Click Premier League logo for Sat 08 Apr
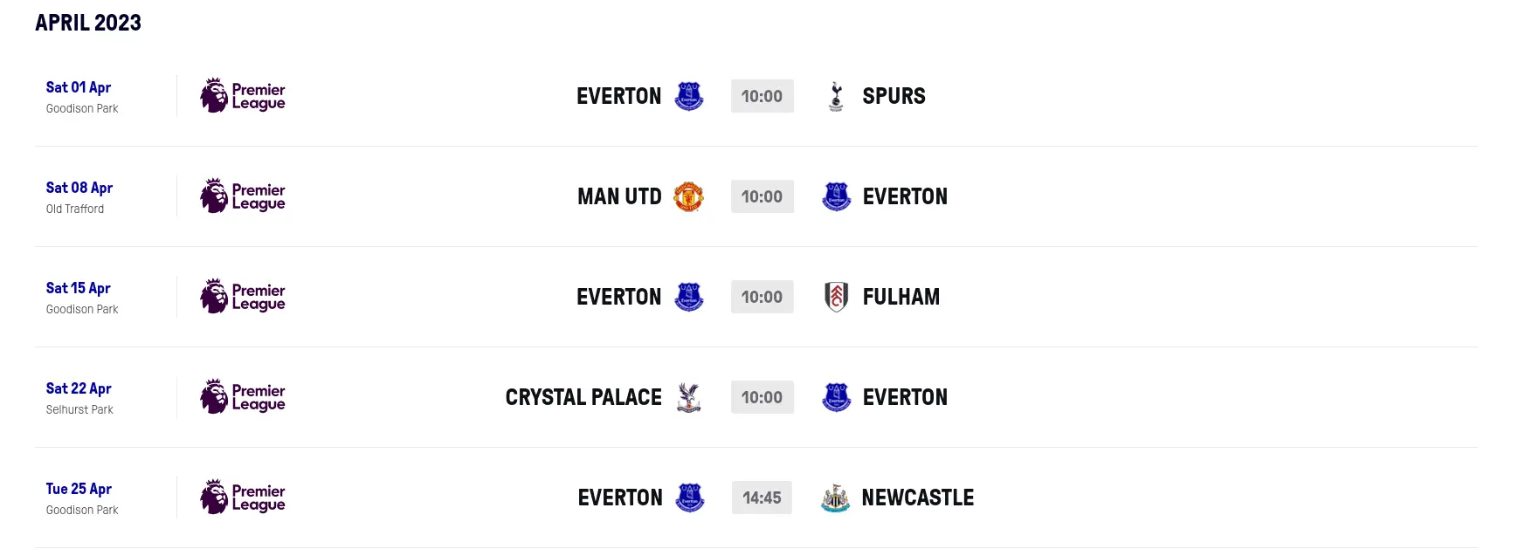 pyautogui.click(x=243, y=196)
